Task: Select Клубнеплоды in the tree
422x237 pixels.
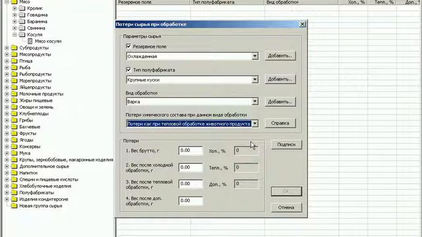Action: coord(34,114)
